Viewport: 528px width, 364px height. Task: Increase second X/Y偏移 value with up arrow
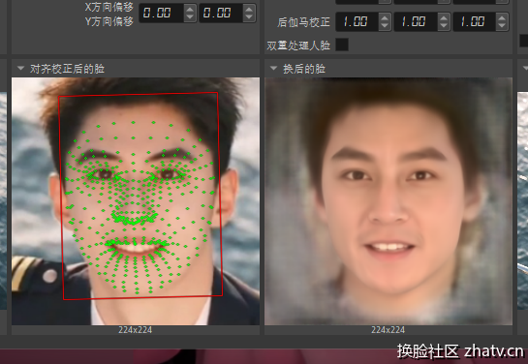pos(249,9)
